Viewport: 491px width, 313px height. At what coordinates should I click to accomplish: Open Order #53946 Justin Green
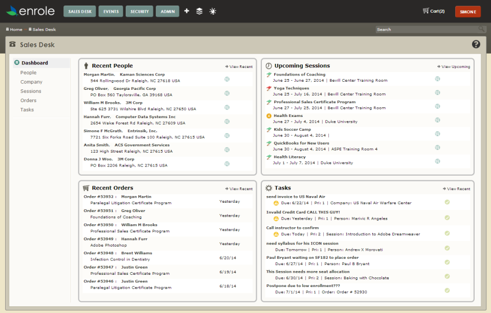116,281
